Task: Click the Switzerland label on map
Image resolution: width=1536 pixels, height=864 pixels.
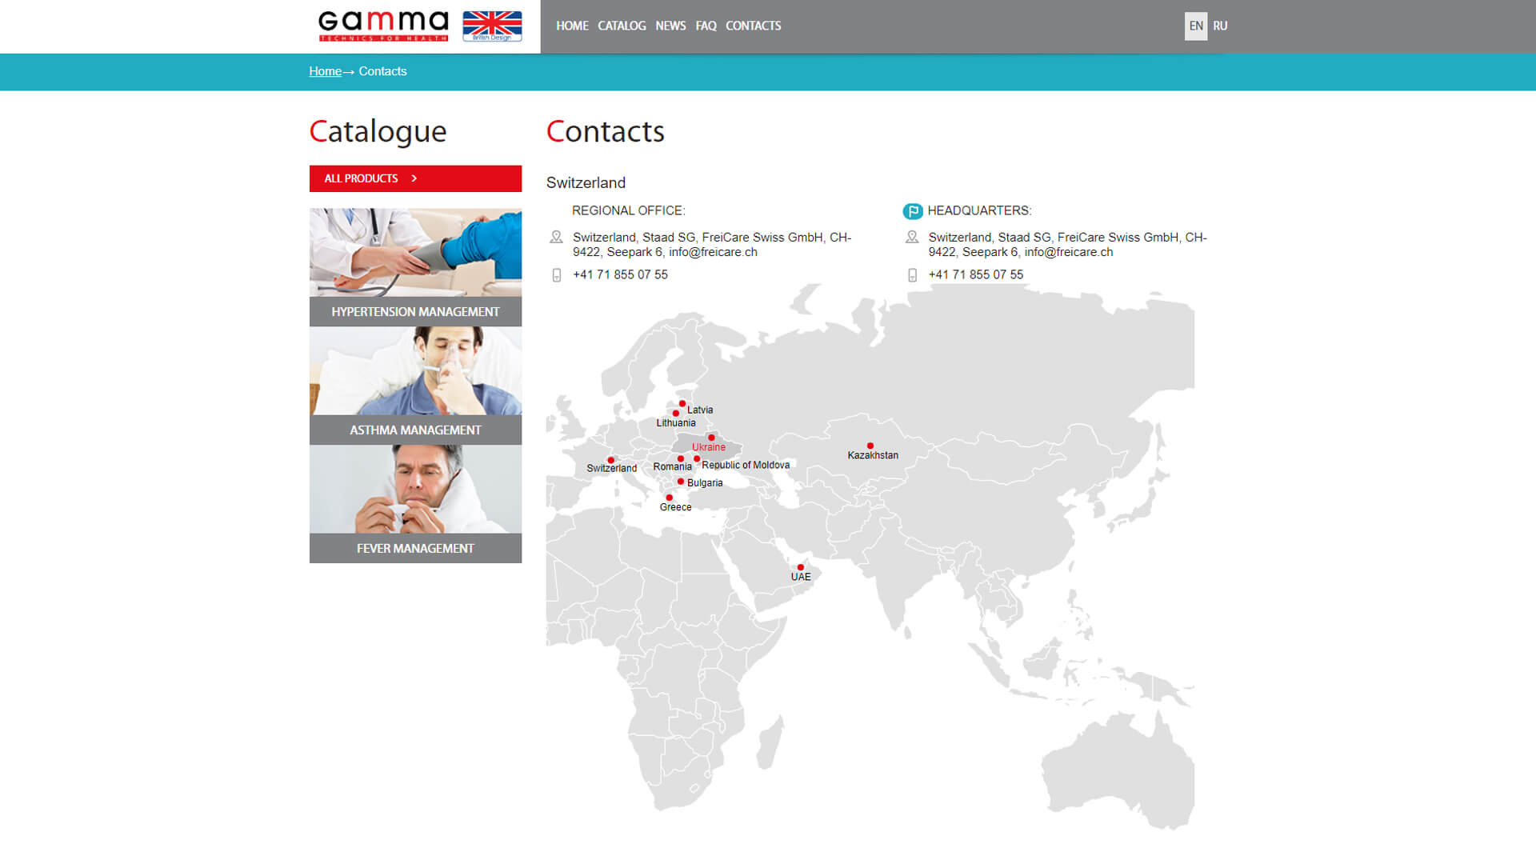Action: (612, 469)
